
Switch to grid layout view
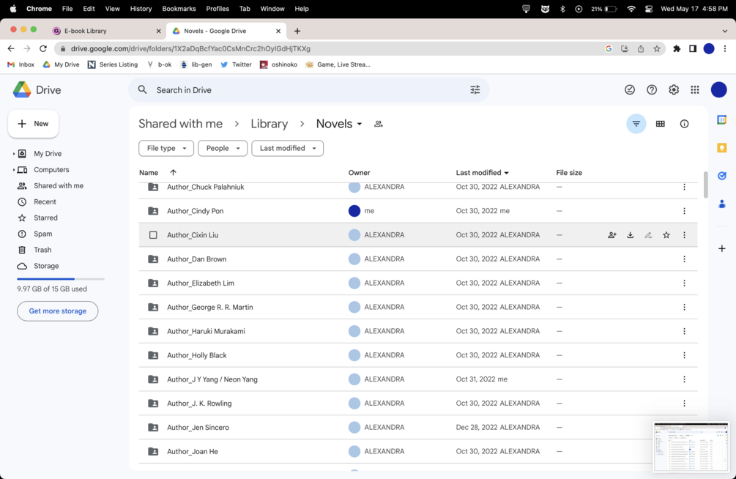pos(661,124)
